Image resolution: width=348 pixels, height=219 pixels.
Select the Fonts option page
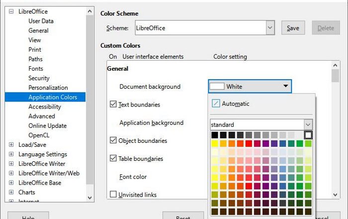(x=36, y=69)
